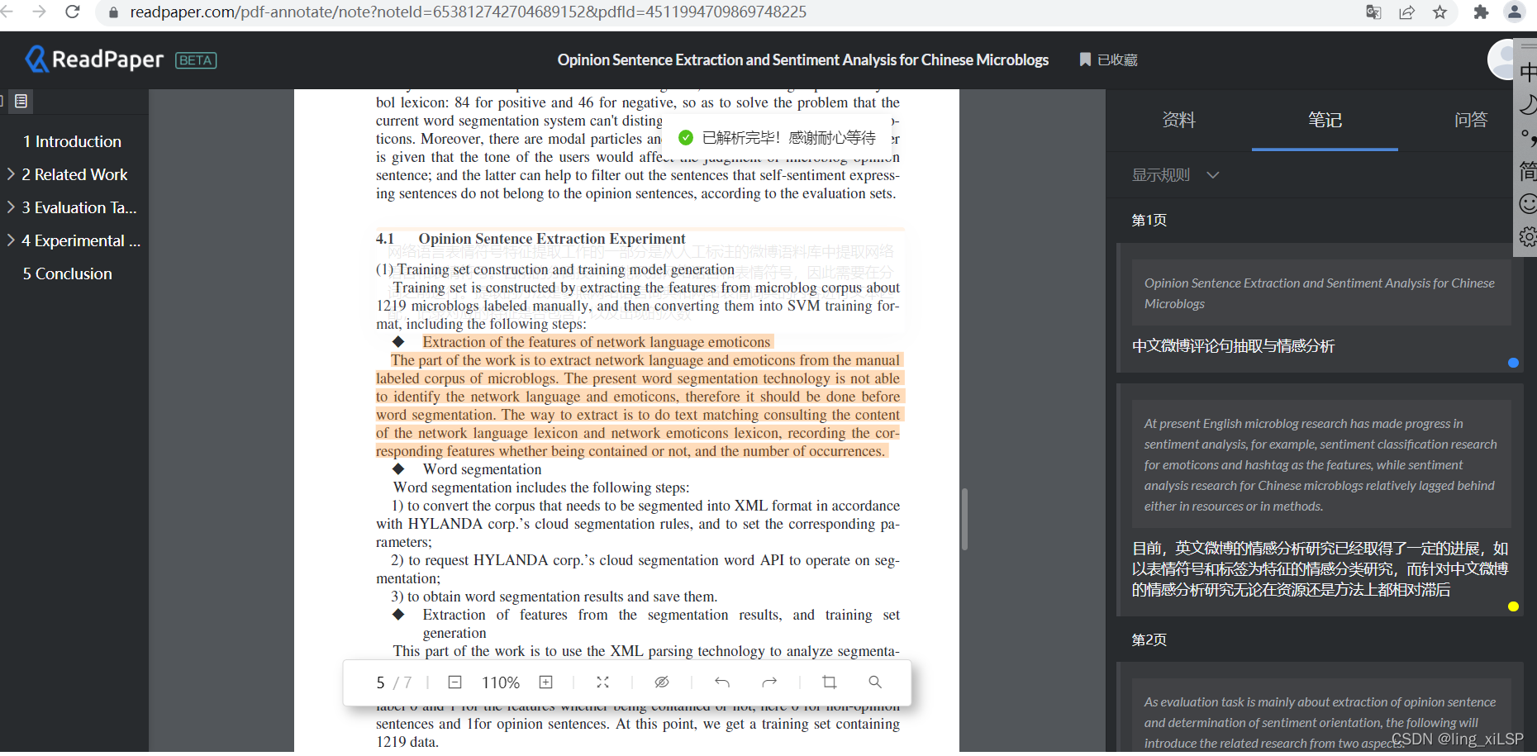The height and width of the screenshot is (756, 1537).
Task: Click the 第1页 page label
Action: click(x=1149, y=220)
